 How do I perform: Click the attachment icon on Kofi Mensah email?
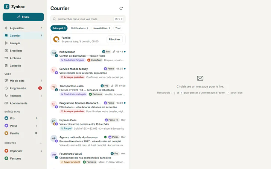[x=114, y=51]
